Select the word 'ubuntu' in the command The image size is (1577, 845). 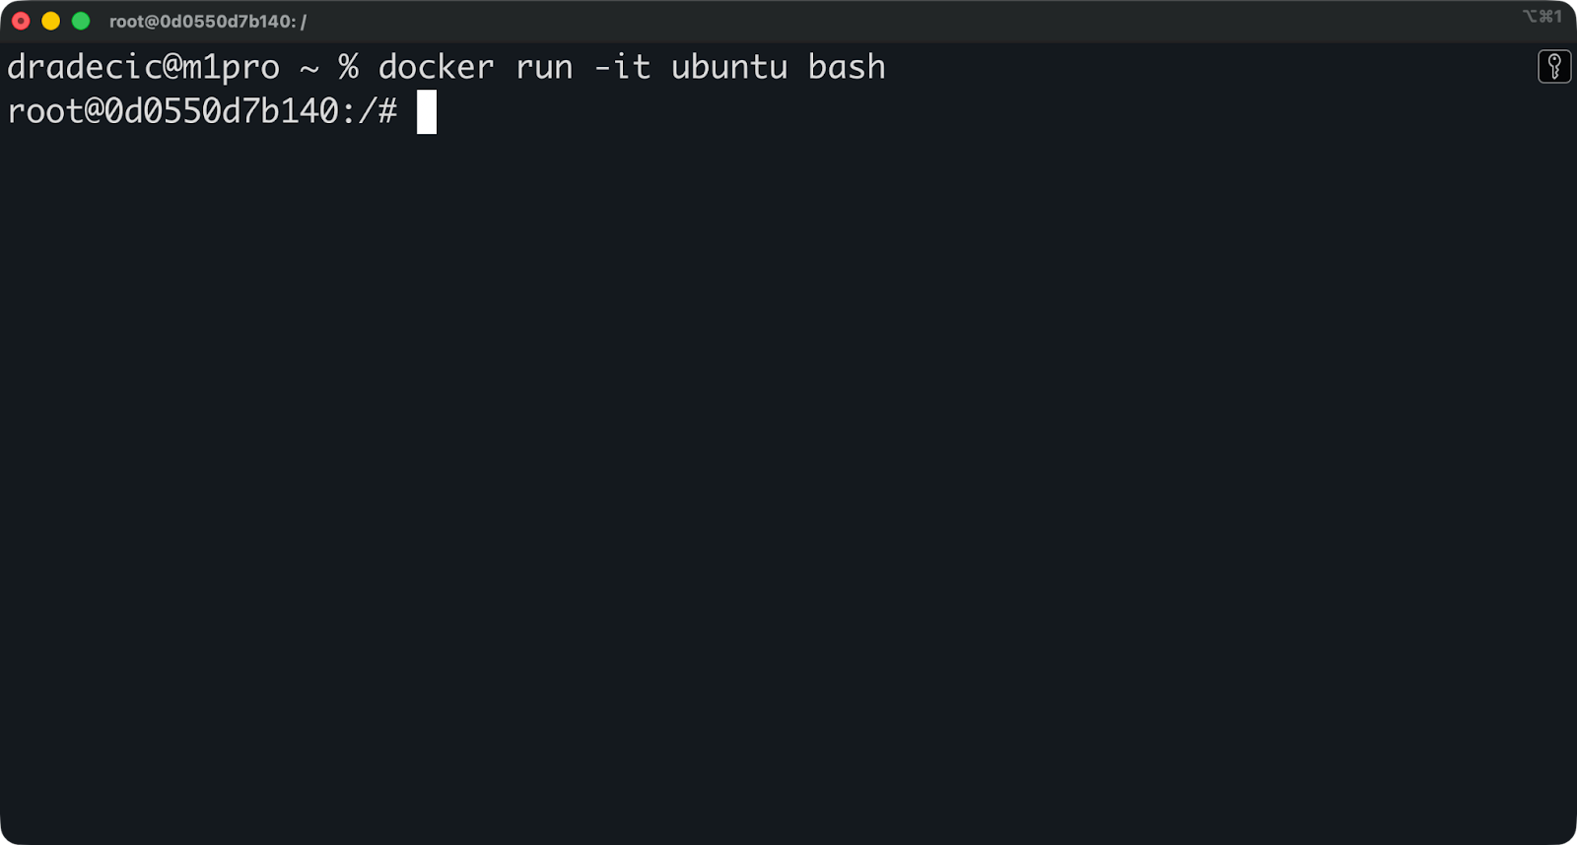[729, 67]
